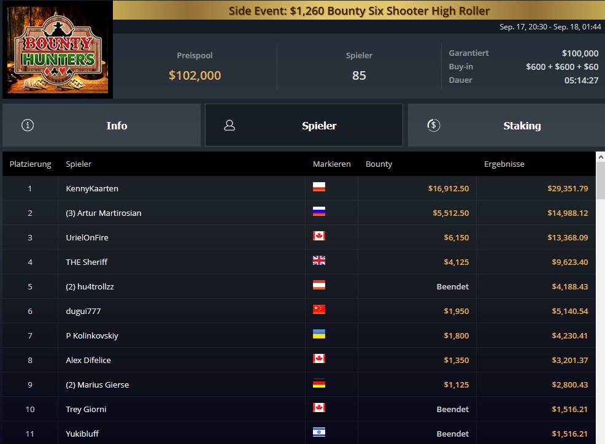Click Yukibluff's Israel flag icon
The width and height of the screenshot is (605, 444).
(318, 432)
